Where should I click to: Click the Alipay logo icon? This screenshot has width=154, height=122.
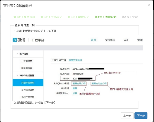tap(15, 40)
